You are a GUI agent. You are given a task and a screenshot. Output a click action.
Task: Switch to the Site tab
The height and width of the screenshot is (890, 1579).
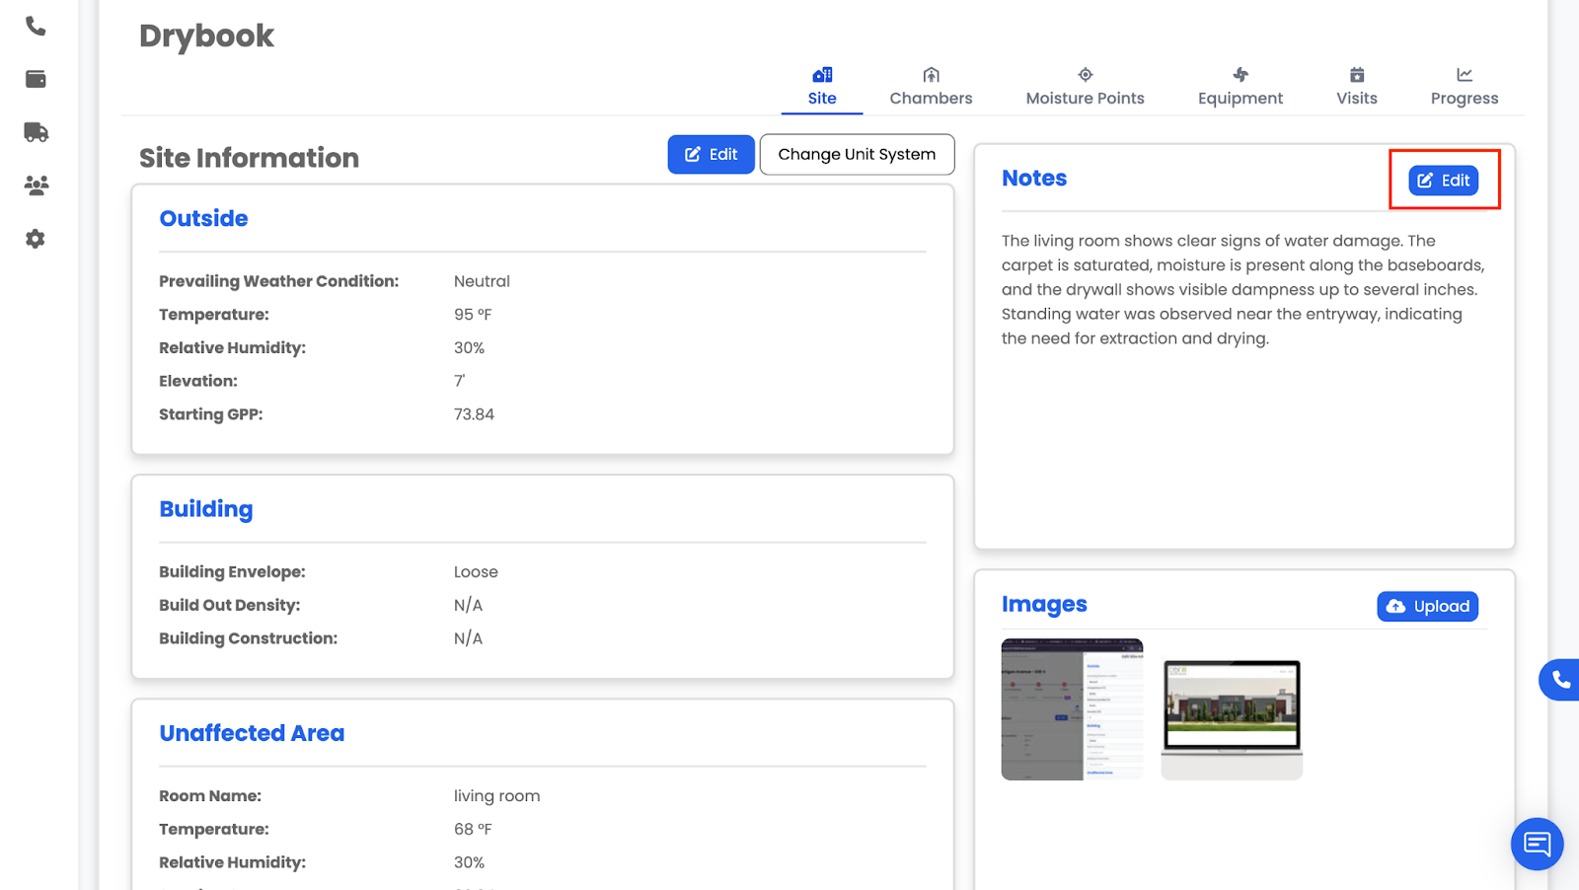822,87
